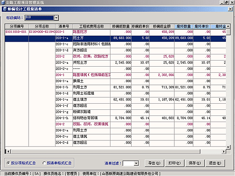Click the 修编前单价 column header

pos(141,26)
